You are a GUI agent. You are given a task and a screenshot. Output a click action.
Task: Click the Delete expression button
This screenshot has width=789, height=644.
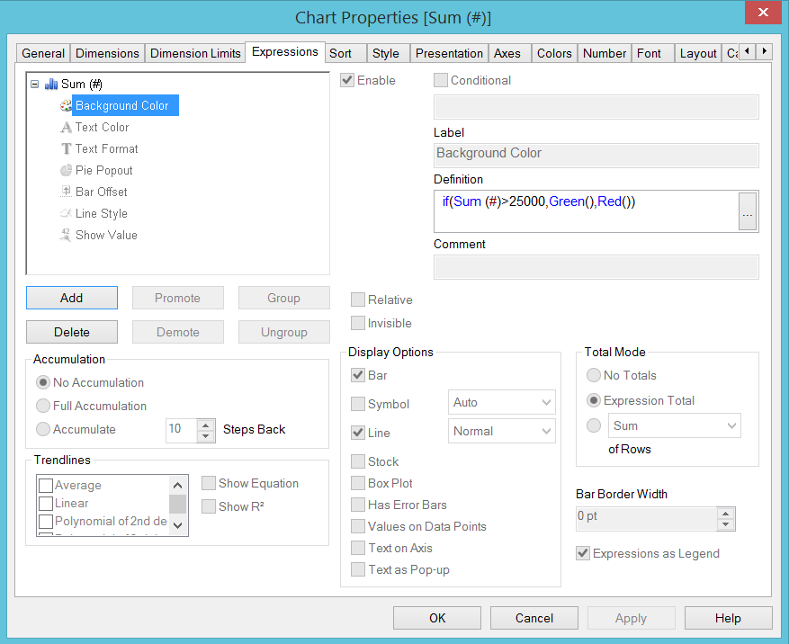tap(72, 332)
